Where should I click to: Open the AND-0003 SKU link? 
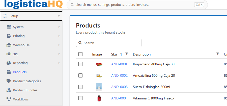pyautogui.click(x=120, y=87)
